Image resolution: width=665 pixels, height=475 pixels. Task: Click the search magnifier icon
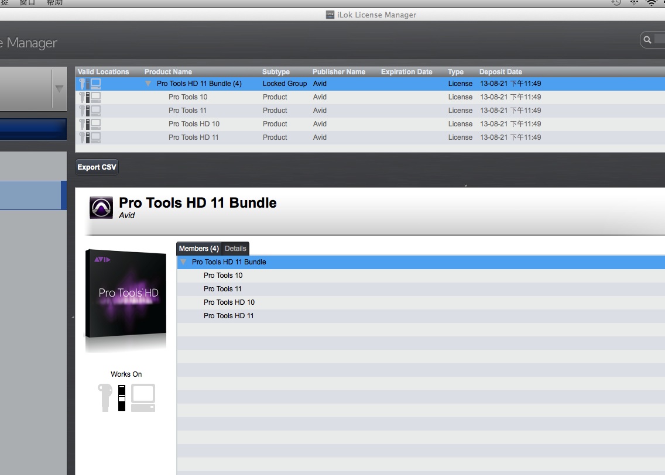(647, 40)
